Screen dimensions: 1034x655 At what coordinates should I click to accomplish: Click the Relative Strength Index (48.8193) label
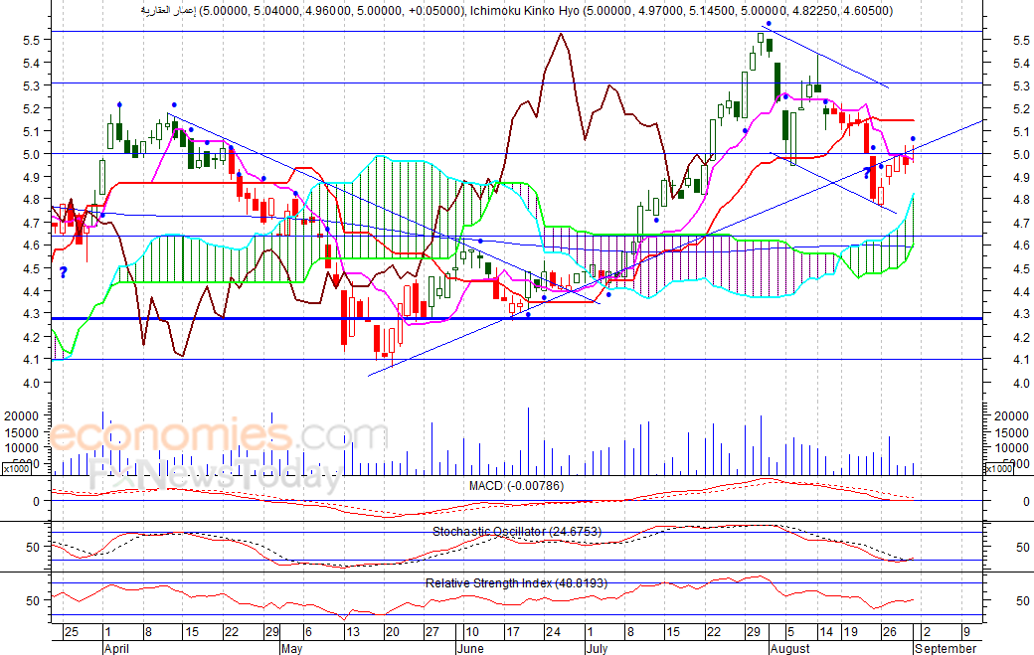click(516, 583)
